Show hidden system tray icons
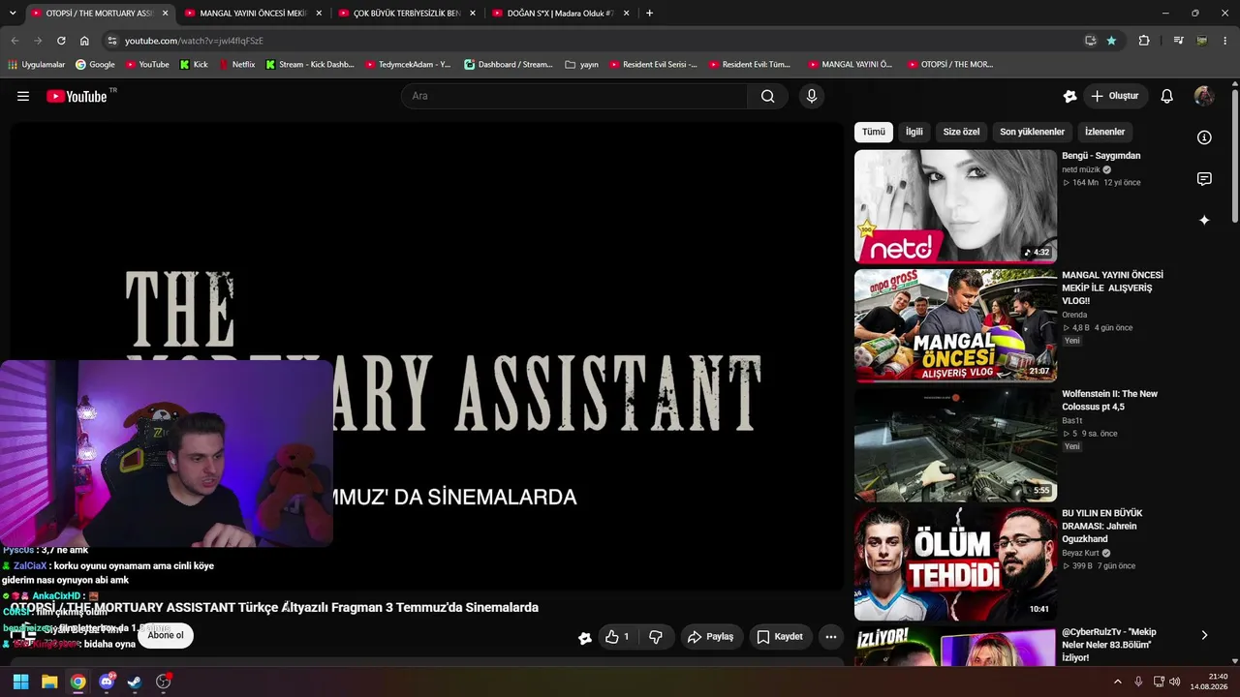Screen dimensions: 1240x697 [x=1118, y=682]
